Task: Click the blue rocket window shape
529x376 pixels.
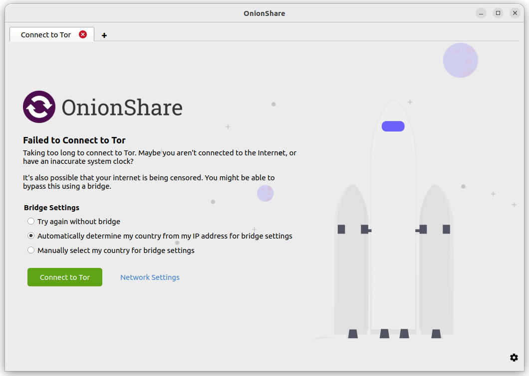Action: 393,126
